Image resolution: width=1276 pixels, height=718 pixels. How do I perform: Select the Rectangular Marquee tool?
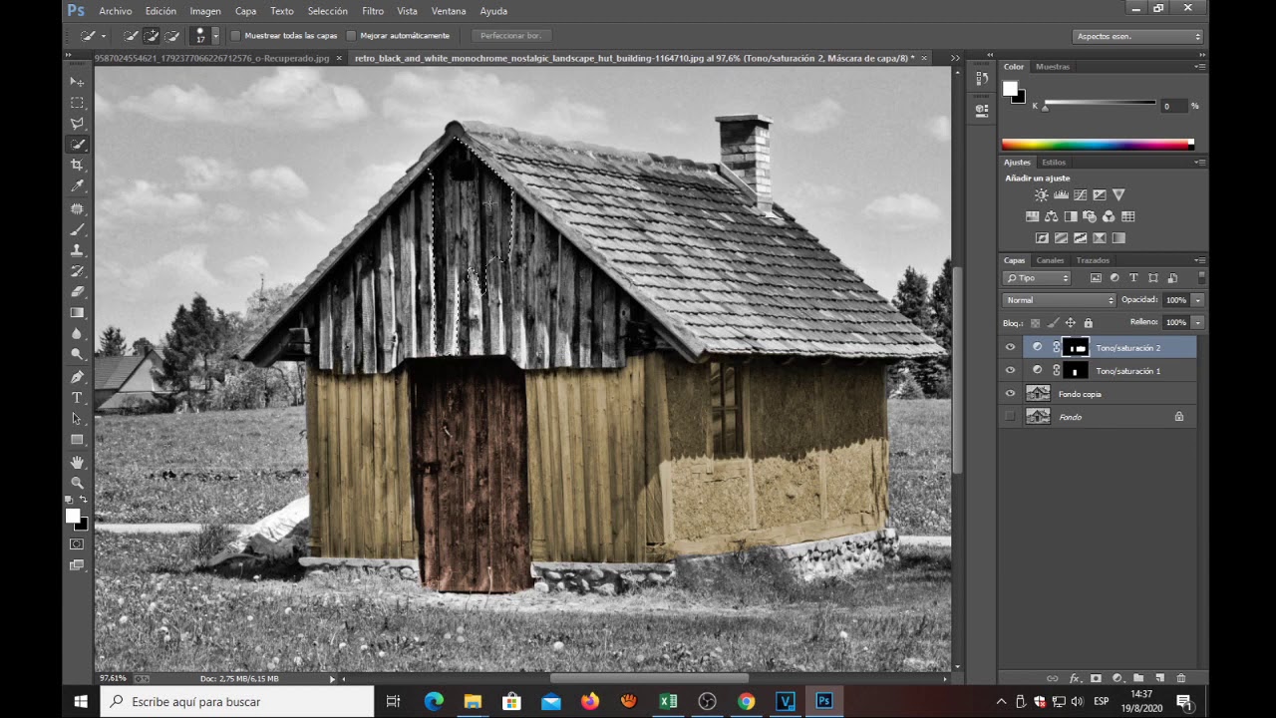pos(77,103)
